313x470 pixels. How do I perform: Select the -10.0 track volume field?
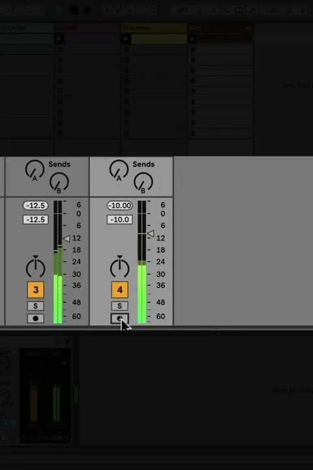[120, 219]
